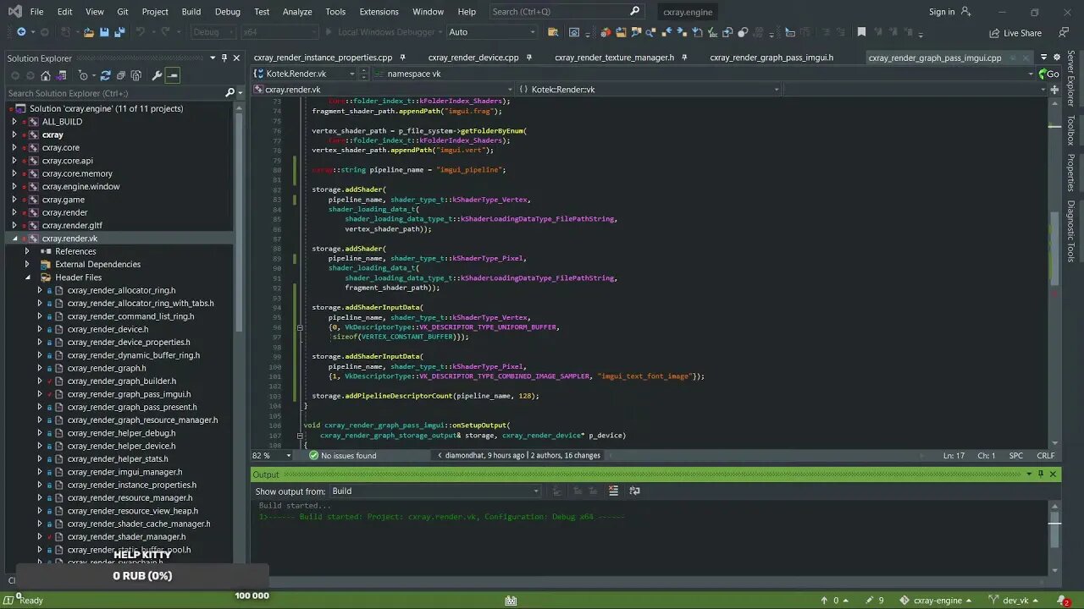Click the Collapse All icon in Solution Explorer
The image size is (1084, 609).
(120, 75)
